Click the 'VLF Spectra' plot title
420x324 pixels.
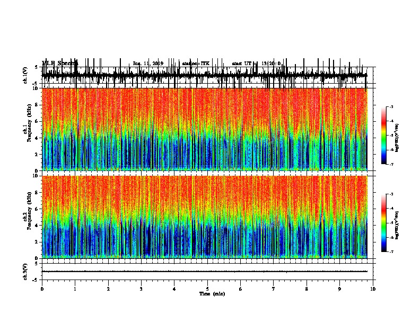60,63
